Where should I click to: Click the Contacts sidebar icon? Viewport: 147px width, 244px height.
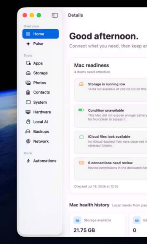28,92
